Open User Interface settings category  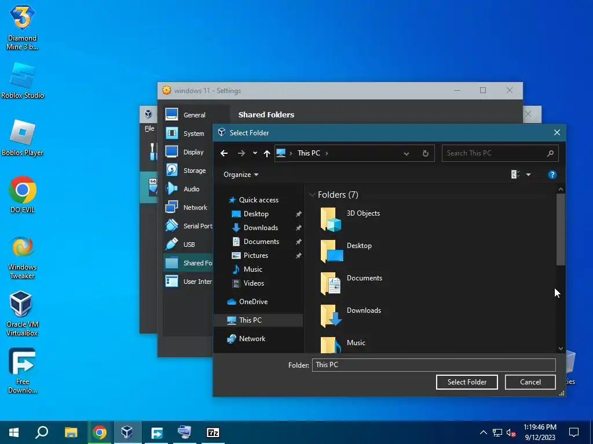188,282
